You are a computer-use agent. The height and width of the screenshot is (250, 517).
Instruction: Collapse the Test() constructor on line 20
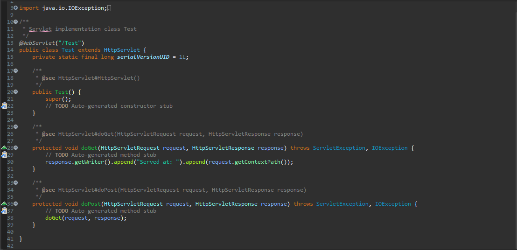(x=16, y=92)
